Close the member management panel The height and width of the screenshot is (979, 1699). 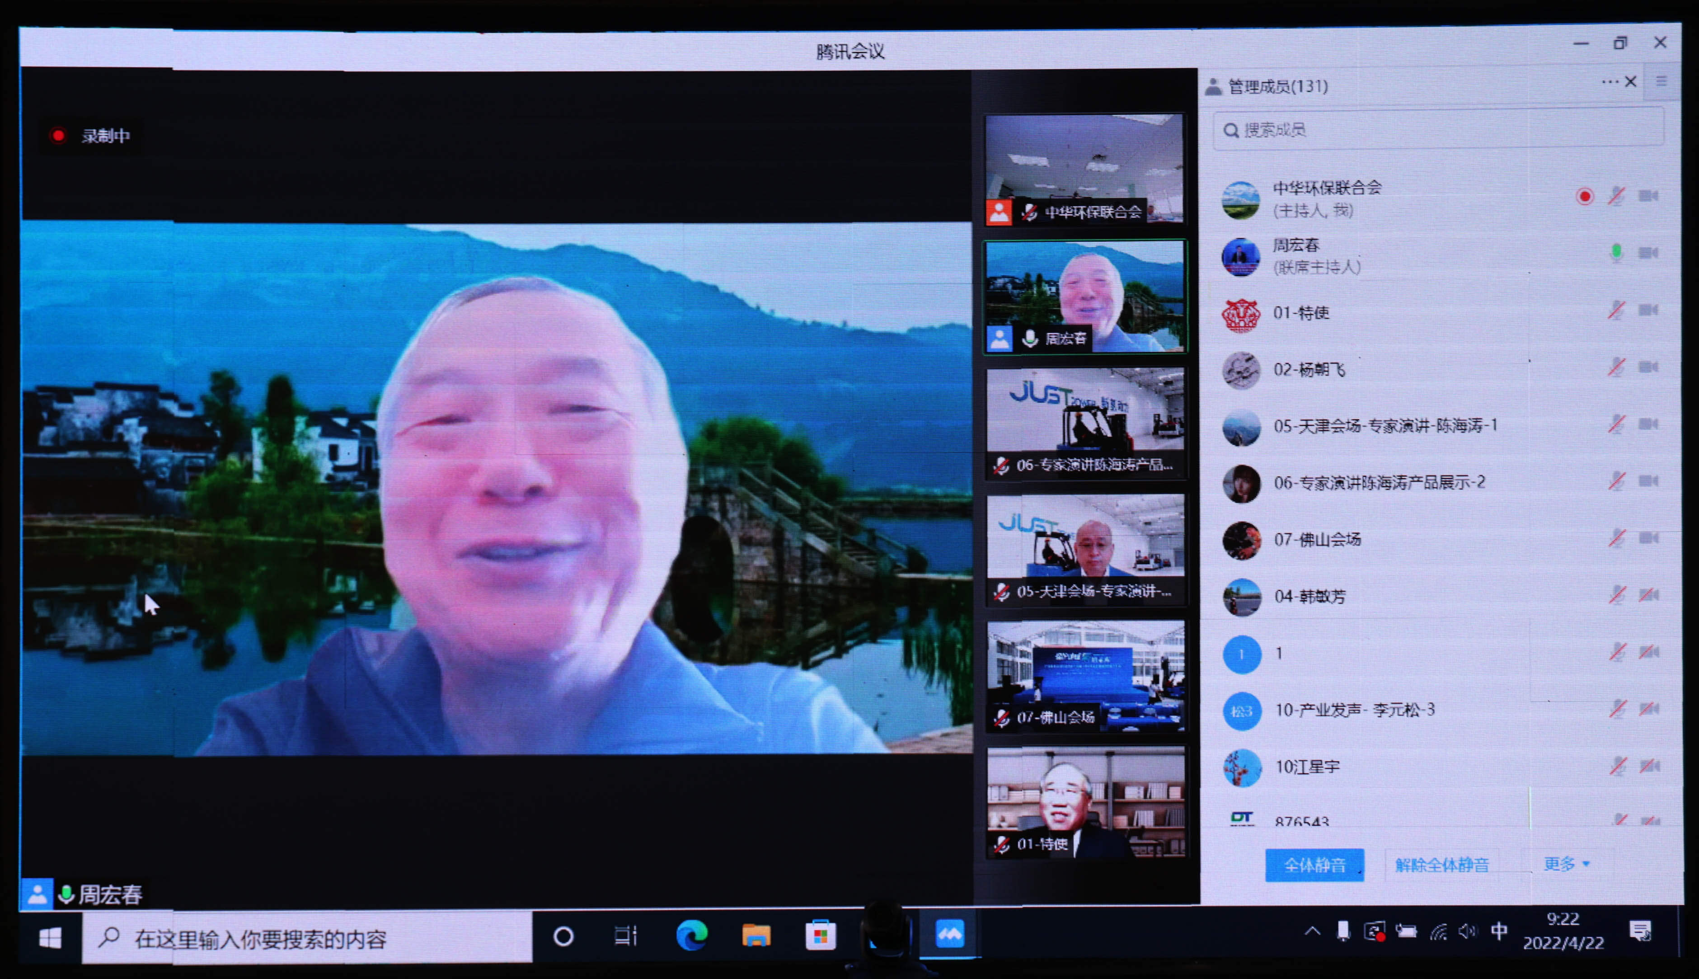[1631, 82]
